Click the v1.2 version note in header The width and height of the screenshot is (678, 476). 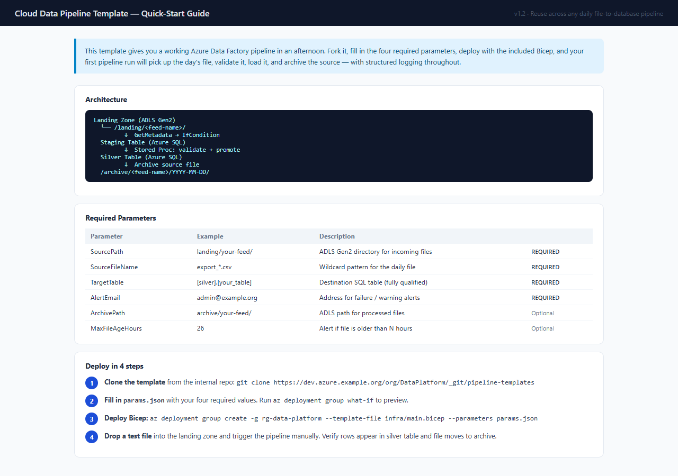coord(588,14)
